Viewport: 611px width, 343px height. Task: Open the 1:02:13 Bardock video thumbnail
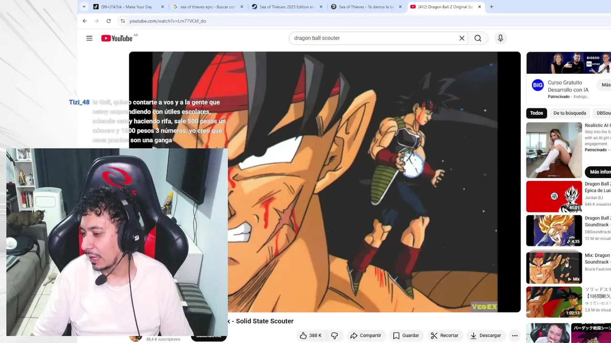click(554, 302)
